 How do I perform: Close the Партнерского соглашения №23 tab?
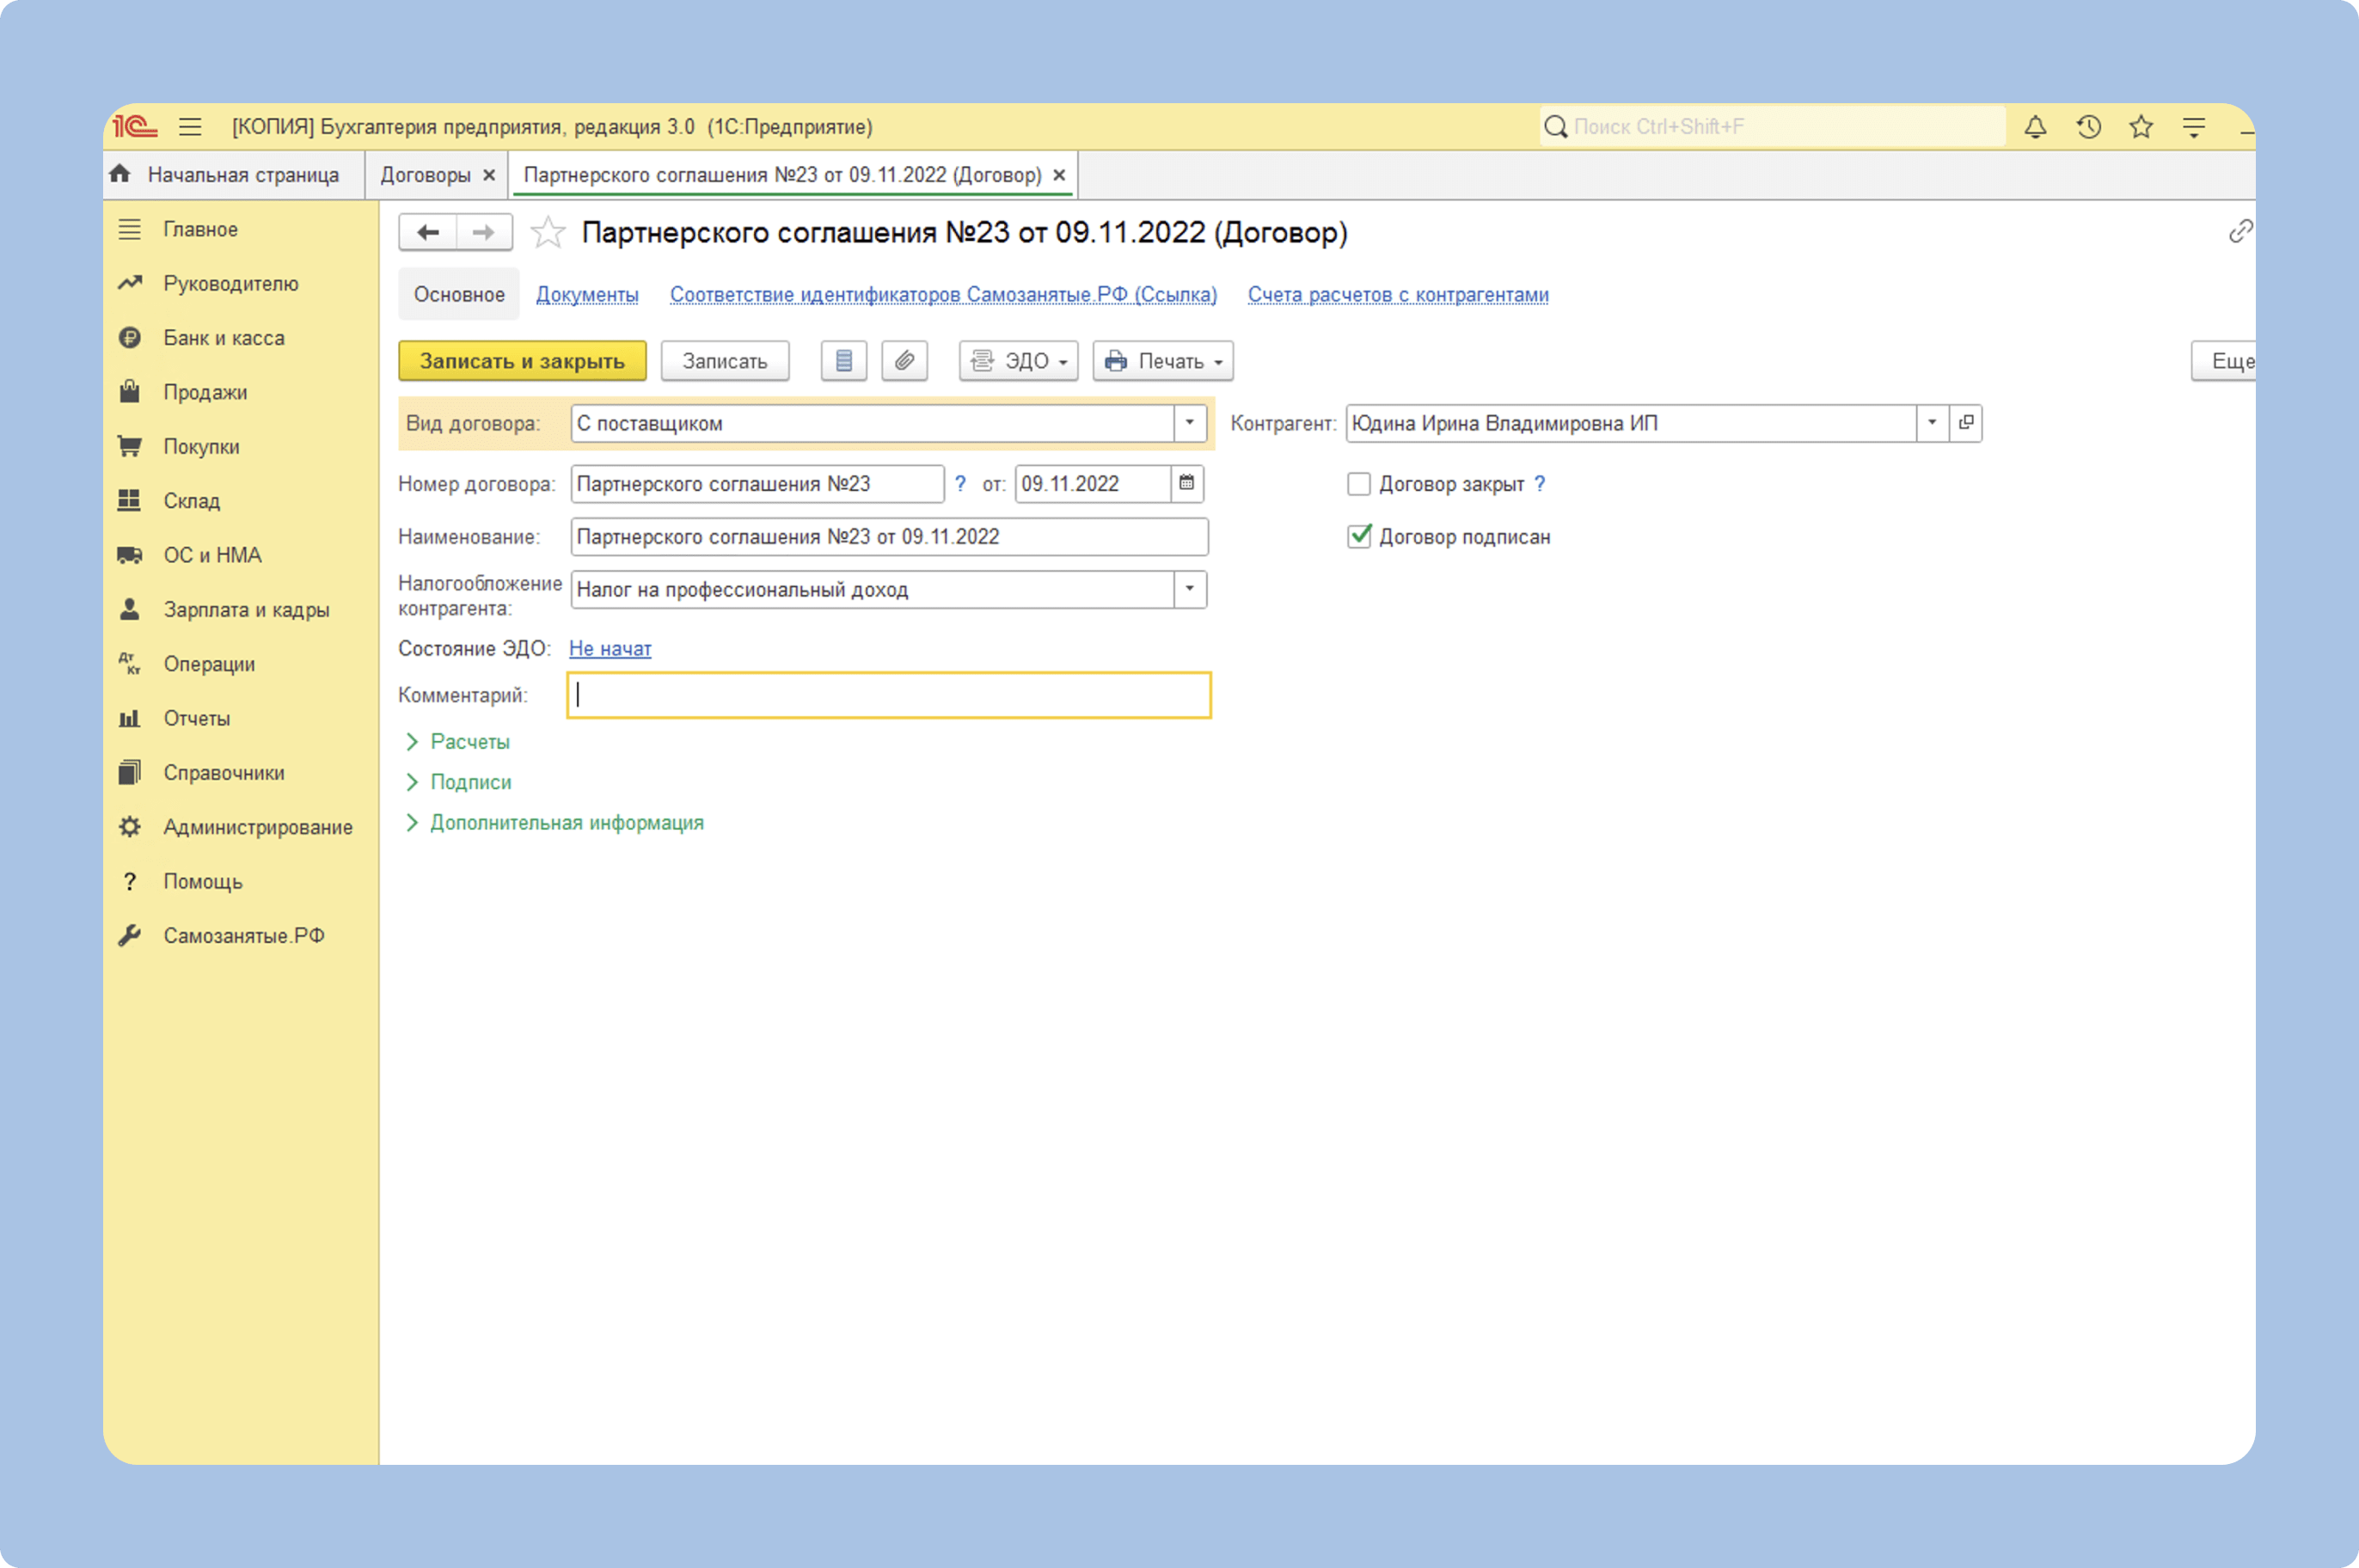[1059, 175]
